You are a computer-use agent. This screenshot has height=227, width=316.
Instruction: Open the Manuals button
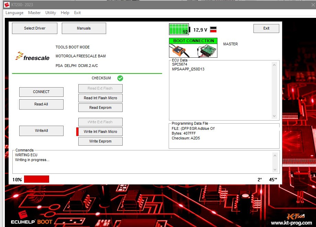84,29
